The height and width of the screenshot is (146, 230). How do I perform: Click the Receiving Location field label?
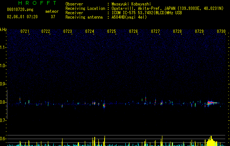point(85,8)
